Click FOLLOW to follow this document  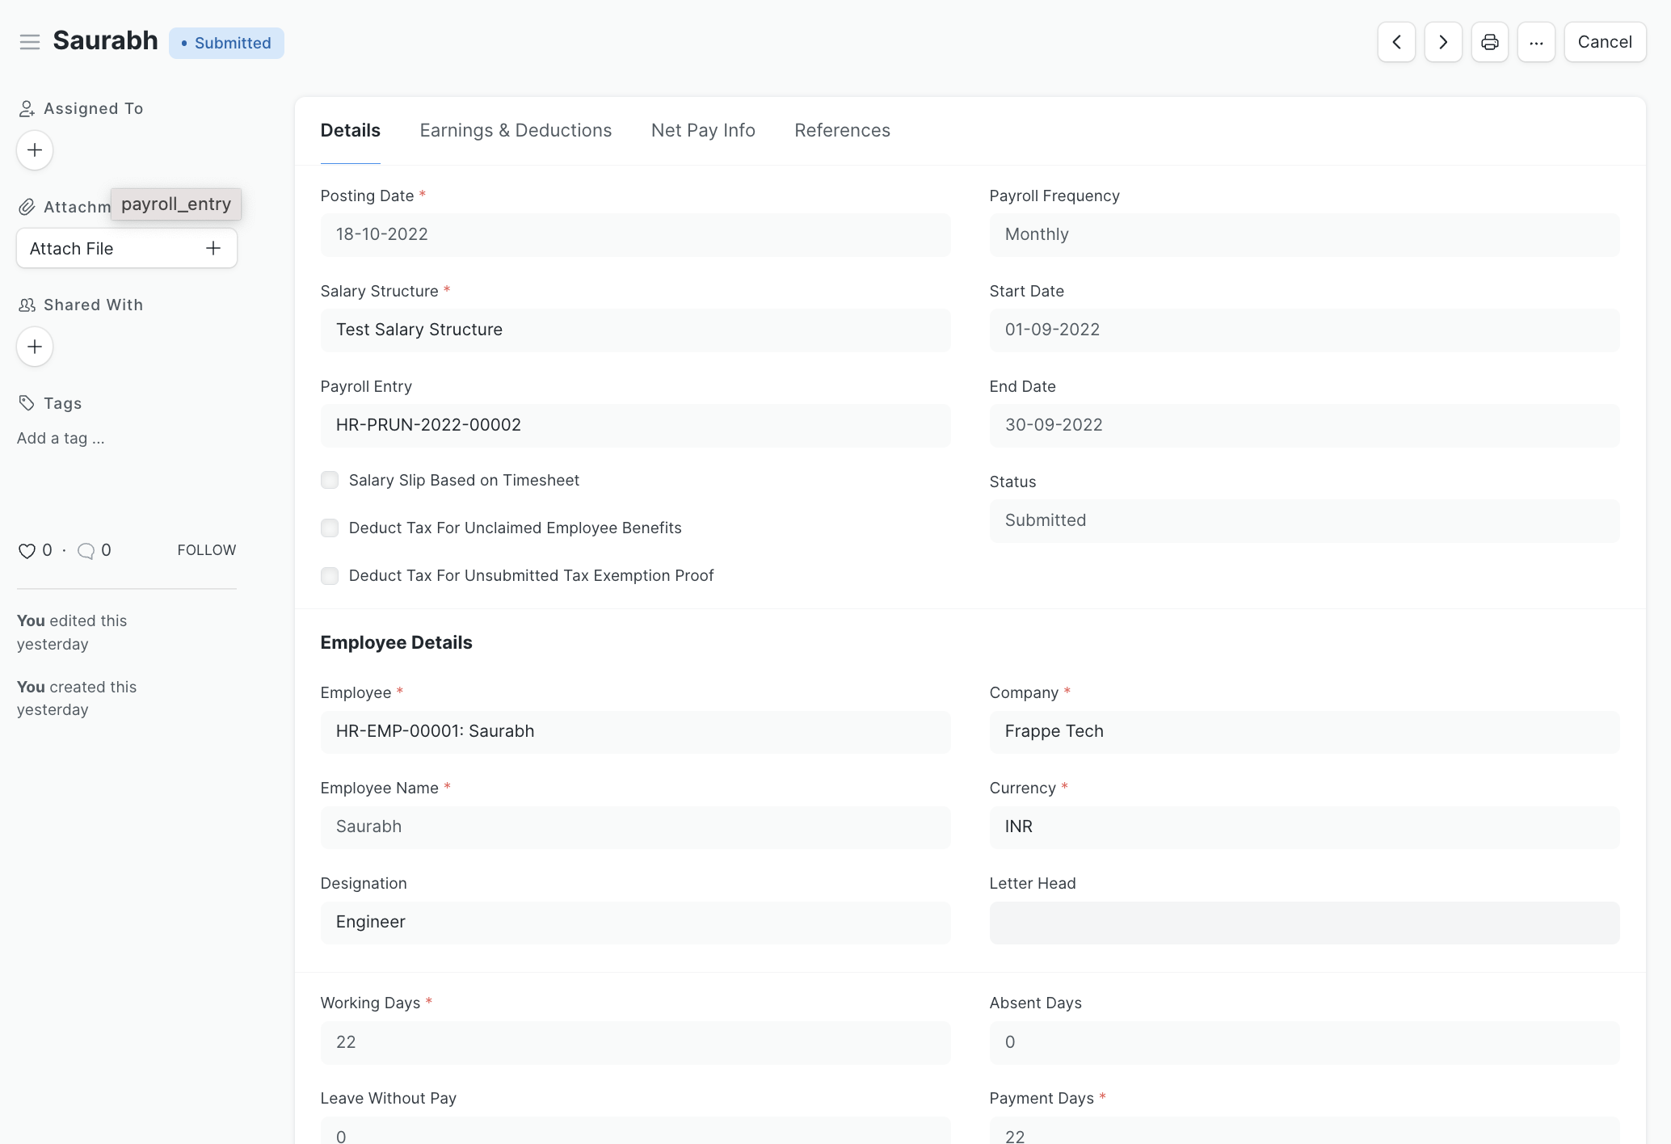[206, 550]
